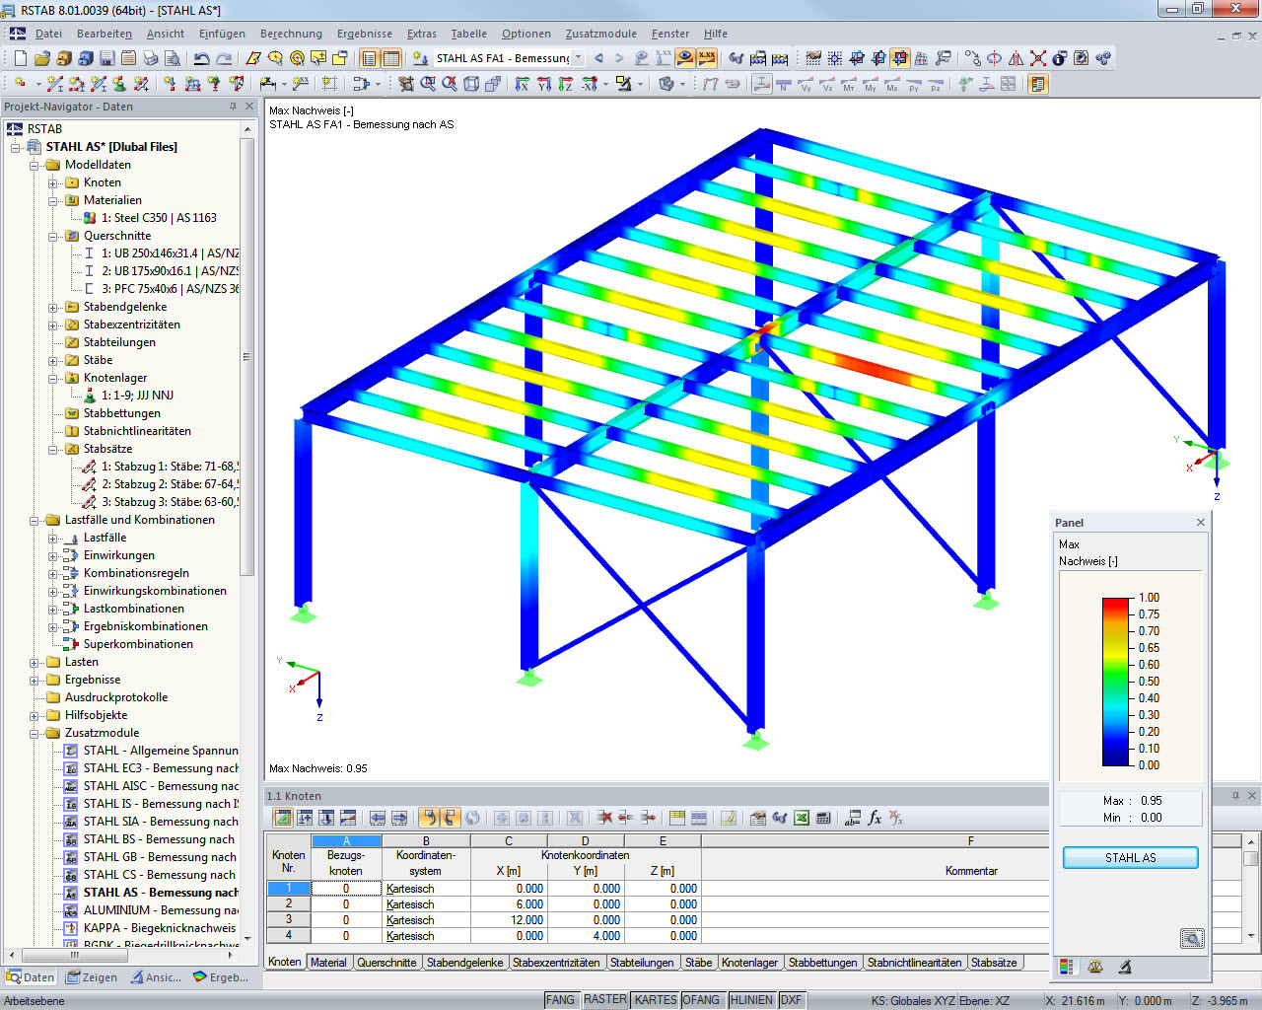This screenshot has height=1010, width=1262.
Task: Open the filter (microscope) tab in Panel
Action: (x=1125, y=967)
